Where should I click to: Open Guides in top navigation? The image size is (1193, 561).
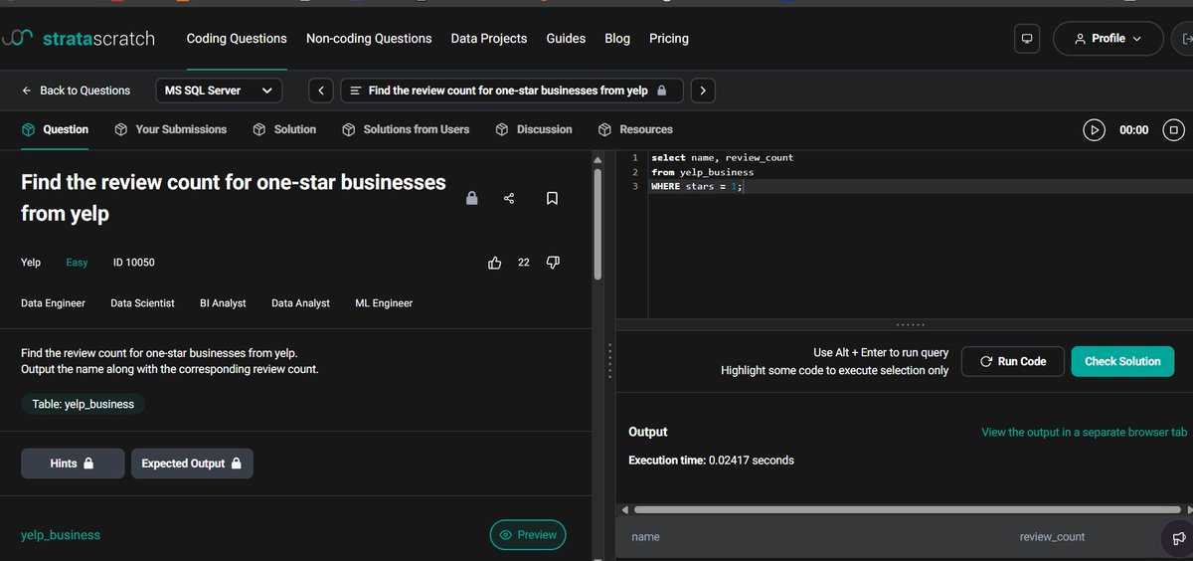tap(566, 39)
